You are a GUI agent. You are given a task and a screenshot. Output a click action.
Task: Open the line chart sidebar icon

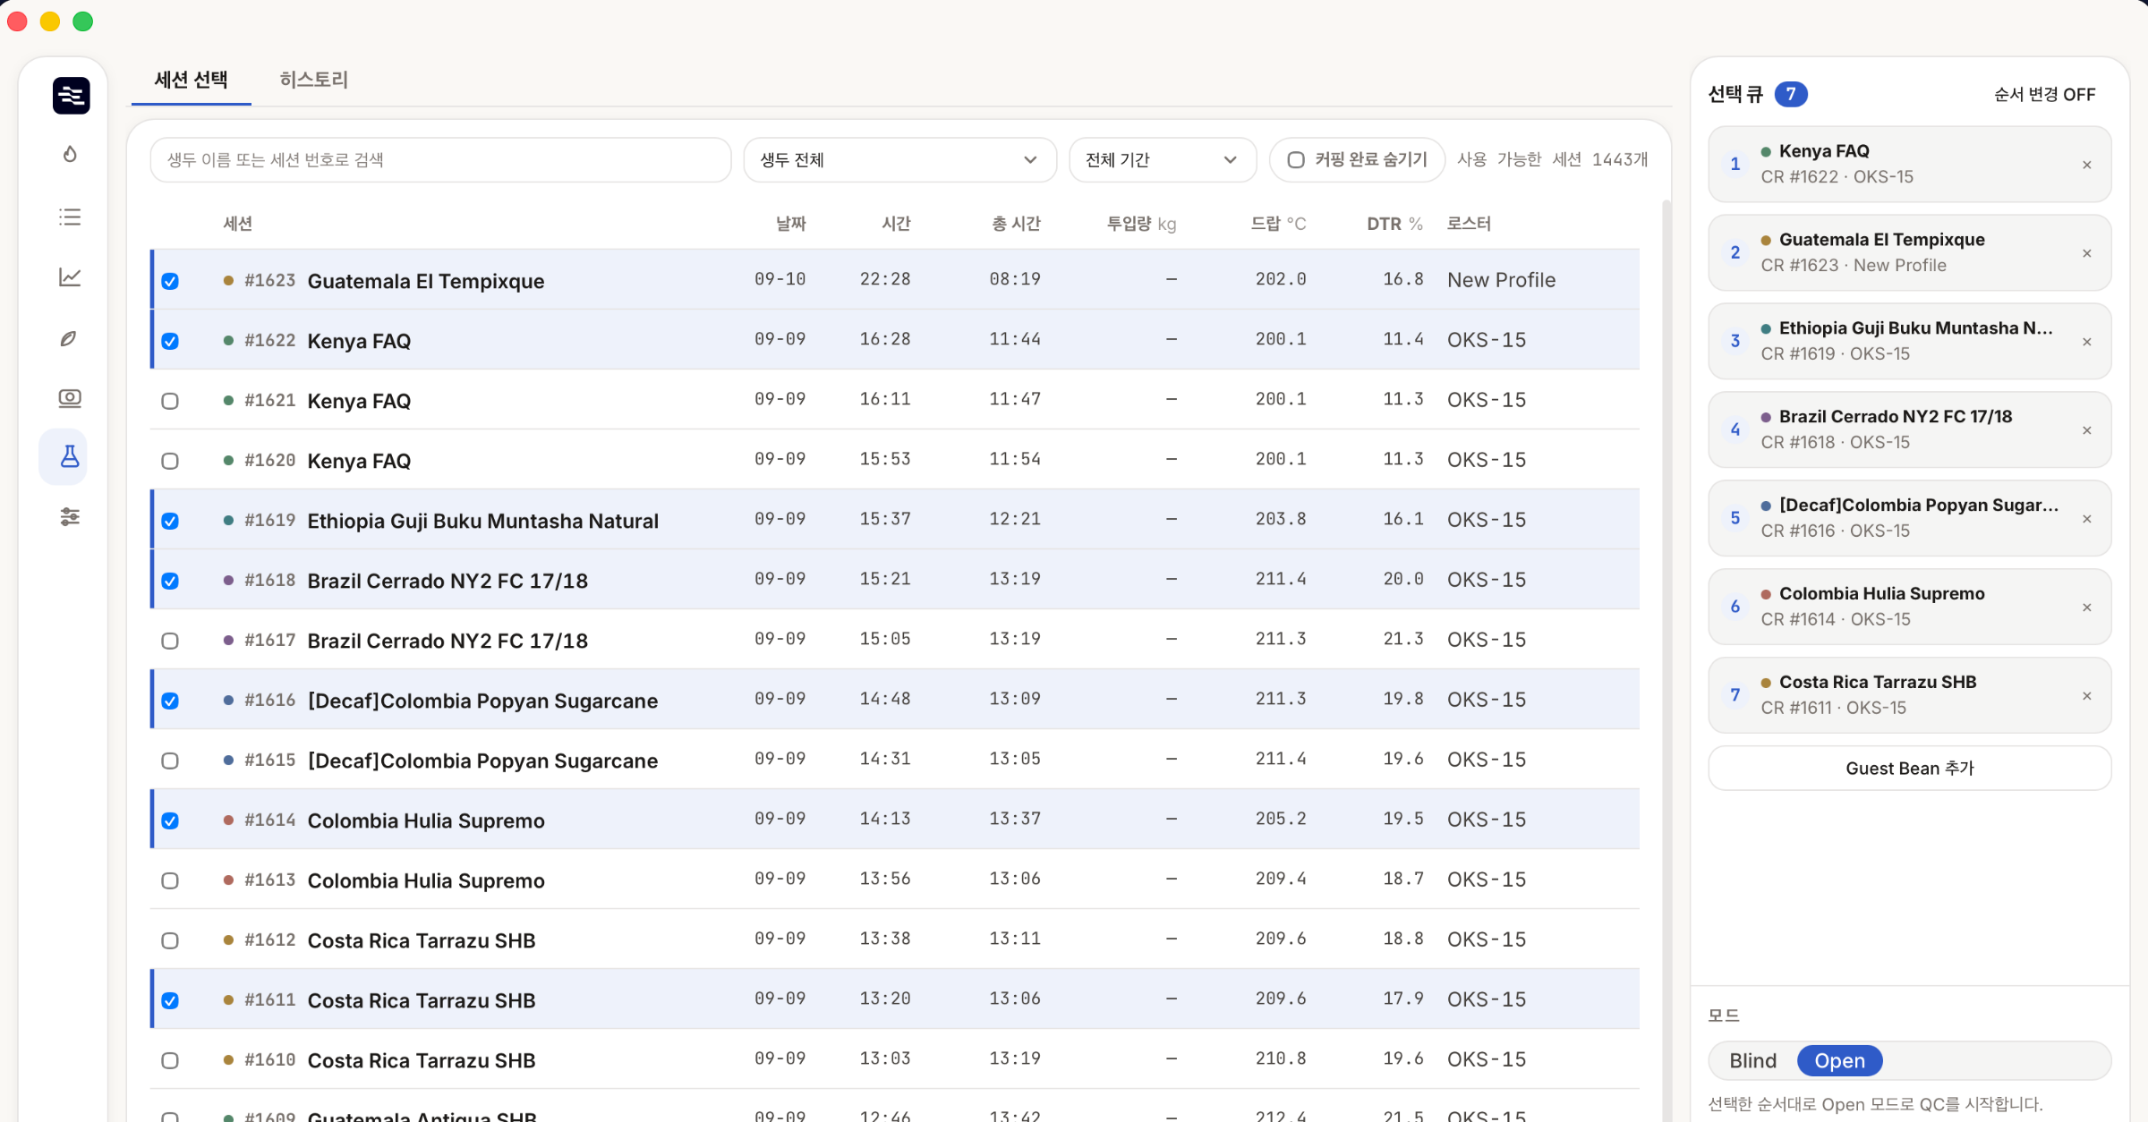tap(70, 277)
